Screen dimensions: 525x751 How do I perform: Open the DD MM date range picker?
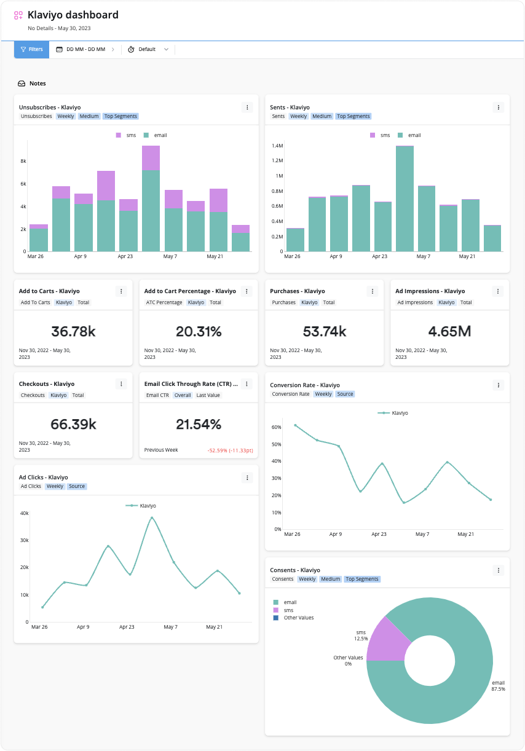[x=85, y=49]
